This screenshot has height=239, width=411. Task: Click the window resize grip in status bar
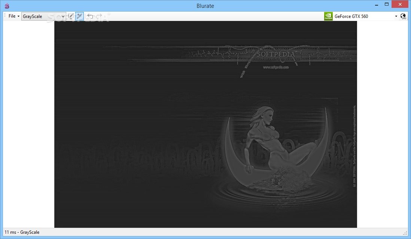405,233
